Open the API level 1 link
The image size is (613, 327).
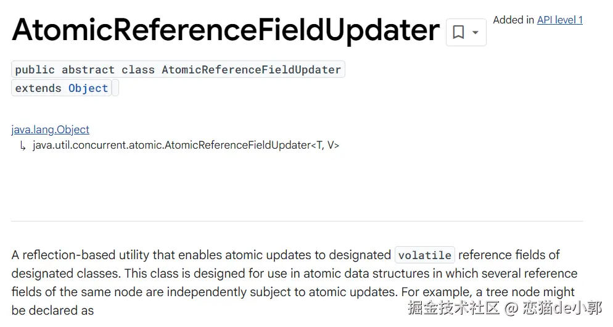pos(559,20)
